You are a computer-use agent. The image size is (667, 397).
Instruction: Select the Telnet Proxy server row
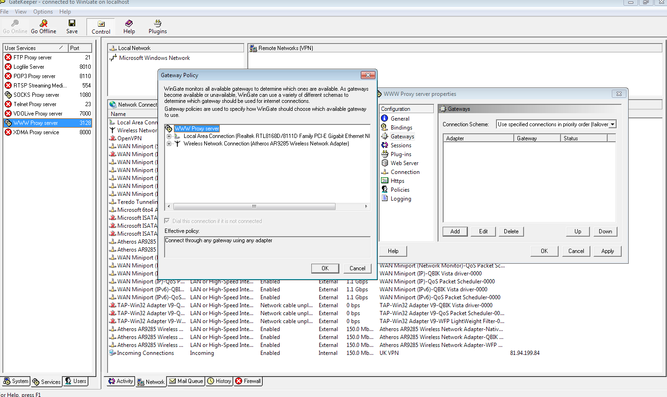click(48, 104)
